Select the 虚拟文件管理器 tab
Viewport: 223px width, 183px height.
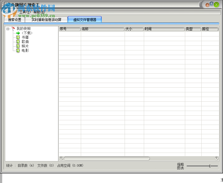point(85,19)
